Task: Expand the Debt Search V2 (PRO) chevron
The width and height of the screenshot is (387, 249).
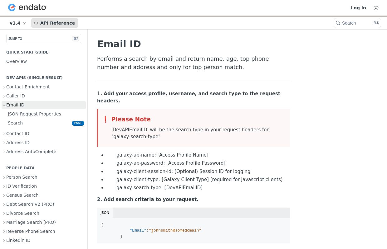Action: pos(4,204)
